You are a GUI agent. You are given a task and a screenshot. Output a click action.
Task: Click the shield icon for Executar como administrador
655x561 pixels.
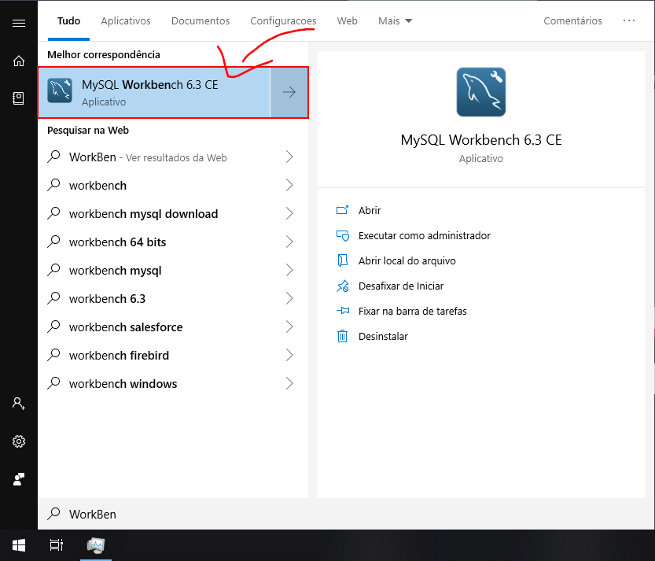343,236
